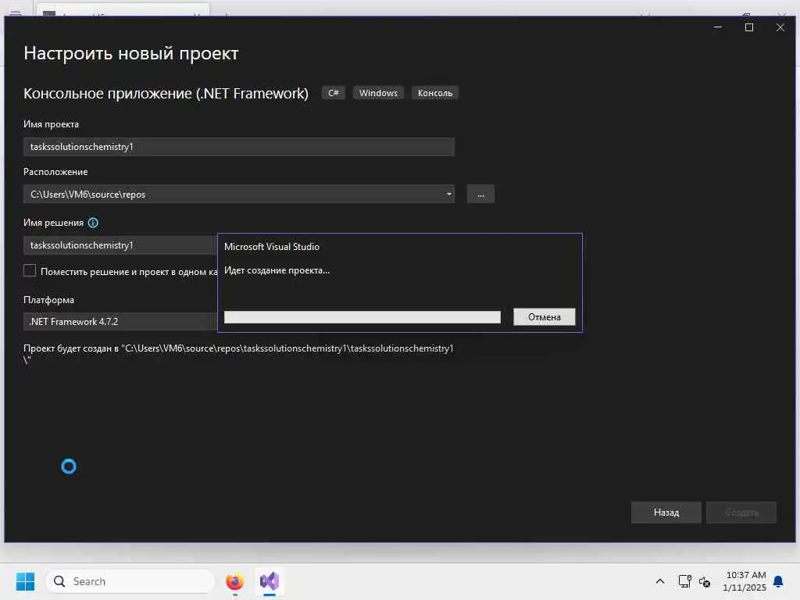Image resolution: width=800 pixels, height=600 pixels.
Task: Maximize the configure project window
Action: (x=749, y=27)
